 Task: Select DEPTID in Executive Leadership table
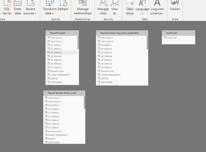[121, 79]
